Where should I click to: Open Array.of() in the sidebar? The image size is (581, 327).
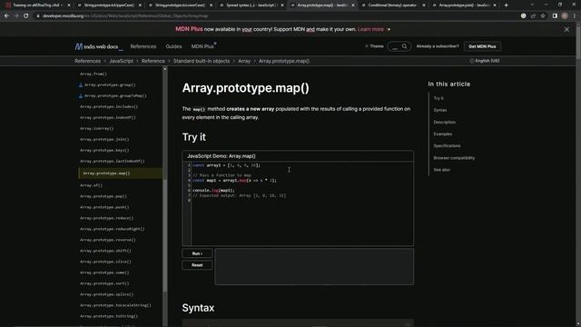point(91,185)
